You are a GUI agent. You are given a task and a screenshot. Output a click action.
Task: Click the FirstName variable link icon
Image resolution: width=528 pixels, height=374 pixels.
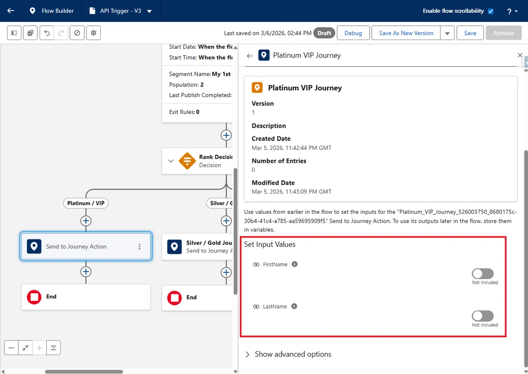click(x=256, y=264)
